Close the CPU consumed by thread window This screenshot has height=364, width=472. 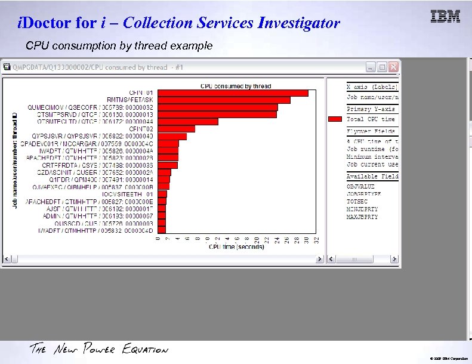coord(393,67)
